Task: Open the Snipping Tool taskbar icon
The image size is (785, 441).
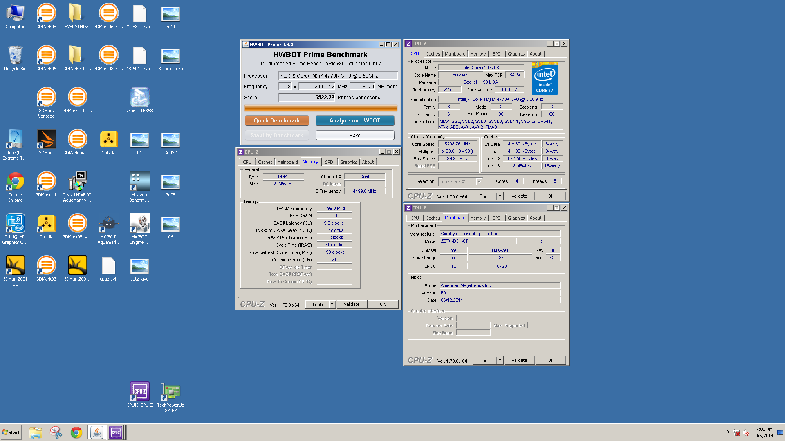Action: click(56, 432)
